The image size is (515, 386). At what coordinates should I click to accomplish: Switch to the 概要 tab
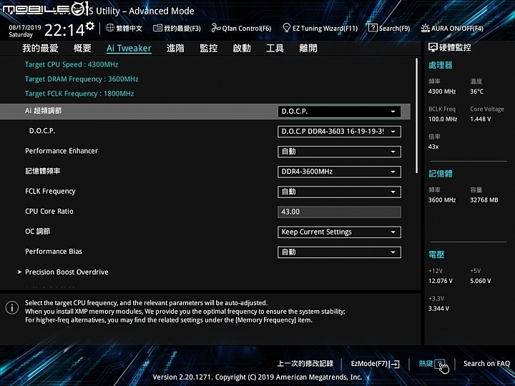click(x=82, y=49)
